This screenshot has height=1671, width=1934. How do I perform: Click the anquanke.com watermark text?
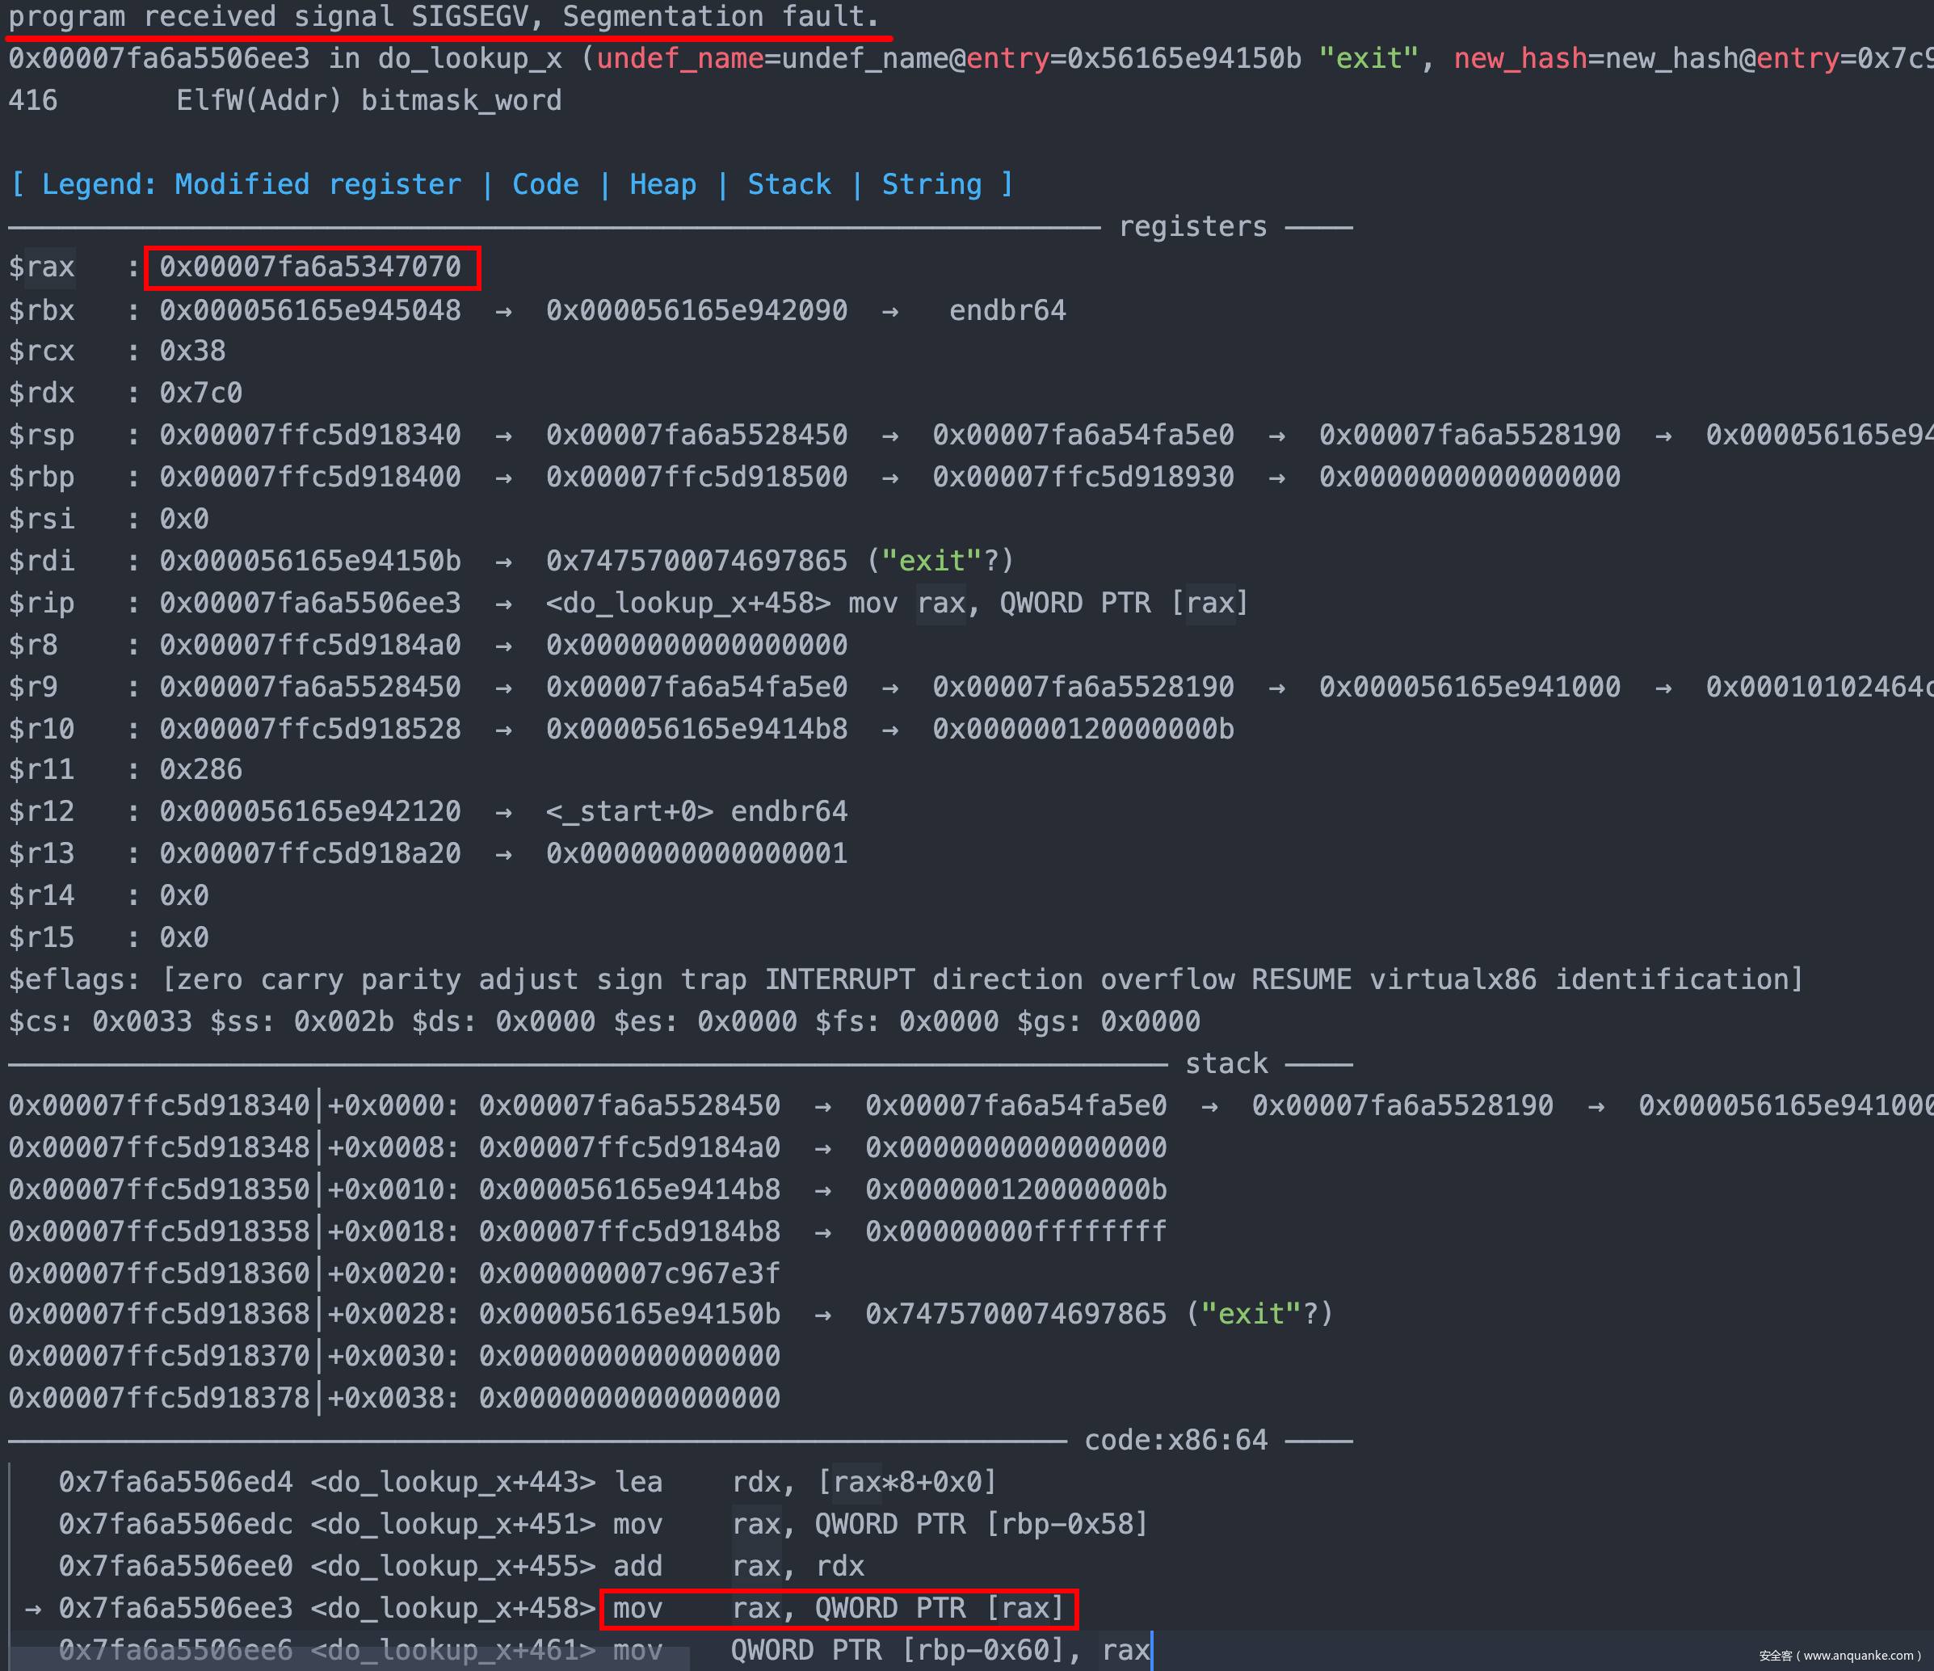(x=1844, y=1655)
